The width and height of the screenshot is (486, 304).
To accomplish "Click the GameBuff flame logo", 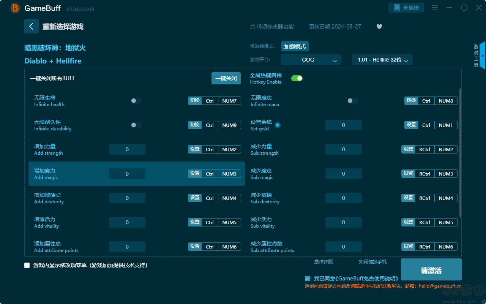I will [15, 8].
